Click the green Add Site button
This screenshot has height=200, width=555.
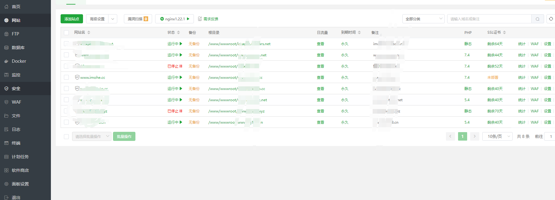click(x=72, y=19)
